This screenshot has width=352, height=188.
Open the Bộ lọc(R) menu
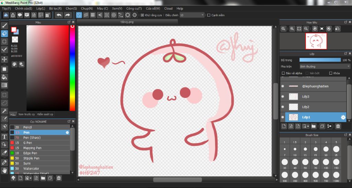coord(55,9)
